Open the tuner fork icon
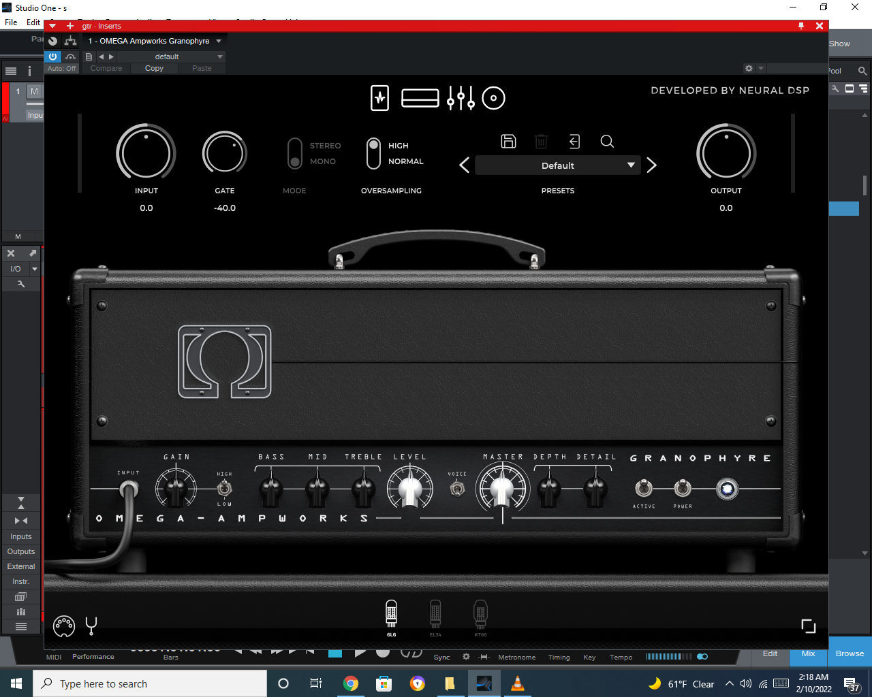The image size is (872, 697). click(x=91, y=626)
